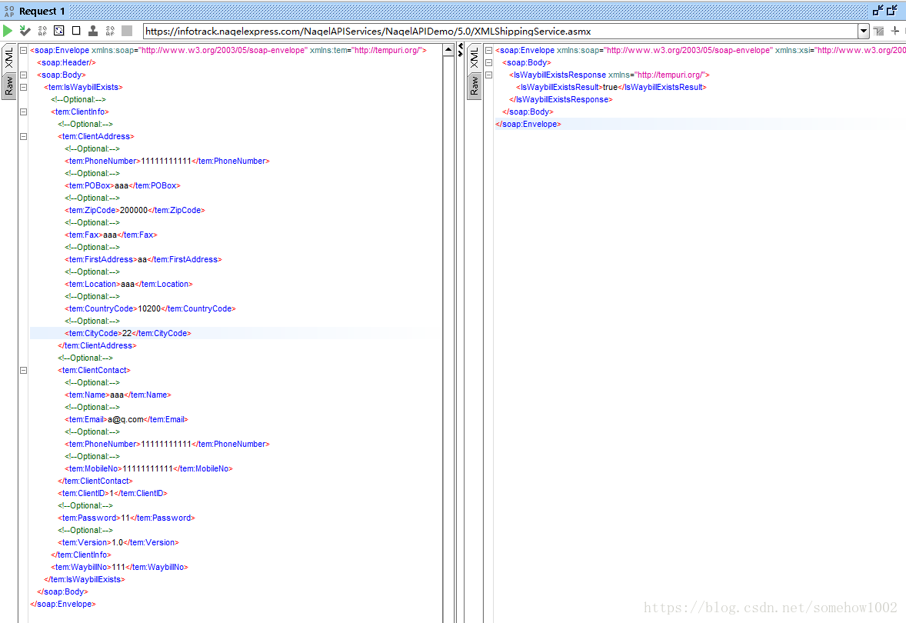Click the empty square toolbar icon
The width and height of the screenshot is (906, 623).
click(x=75, y=31)
